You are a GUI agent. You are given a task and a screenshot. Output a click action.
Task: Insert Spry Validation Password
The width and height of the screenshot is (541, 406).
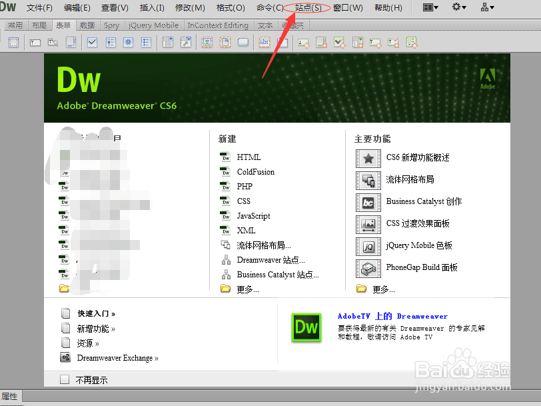[375, 43]
